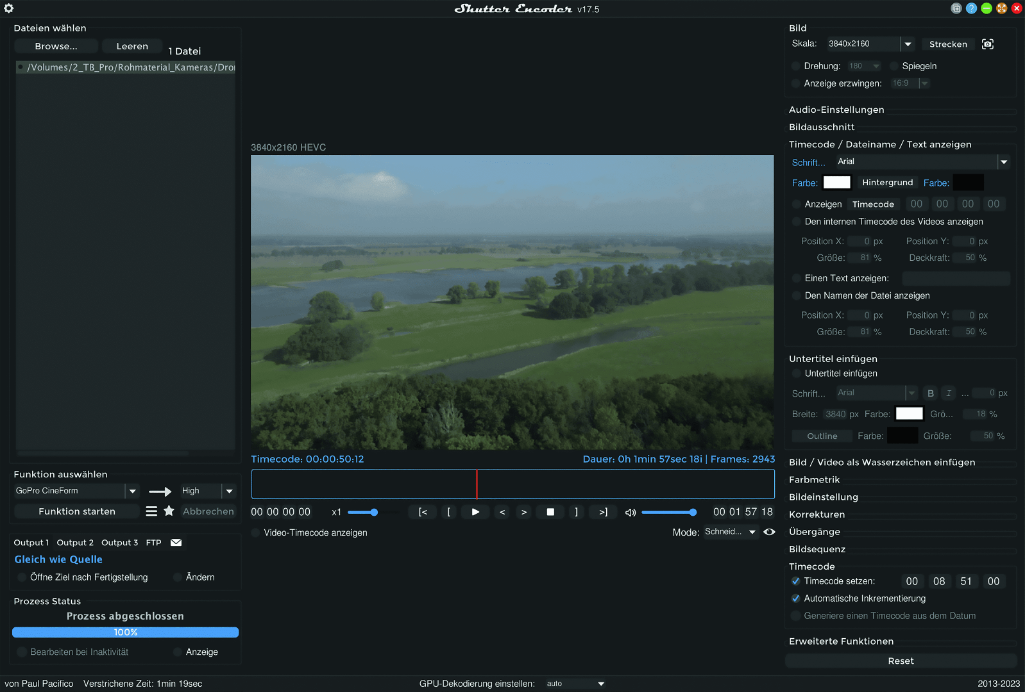1025x692 pixels.
Task: Expand Farbmetrik section
Action: [814, 480]
